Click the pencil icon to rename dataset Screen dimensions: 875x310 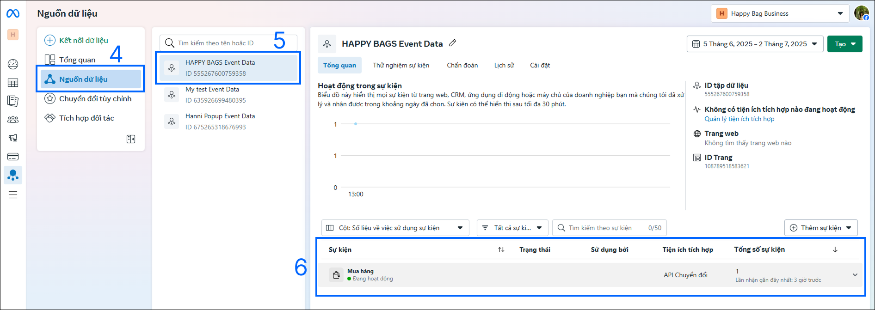click(453, 43)
